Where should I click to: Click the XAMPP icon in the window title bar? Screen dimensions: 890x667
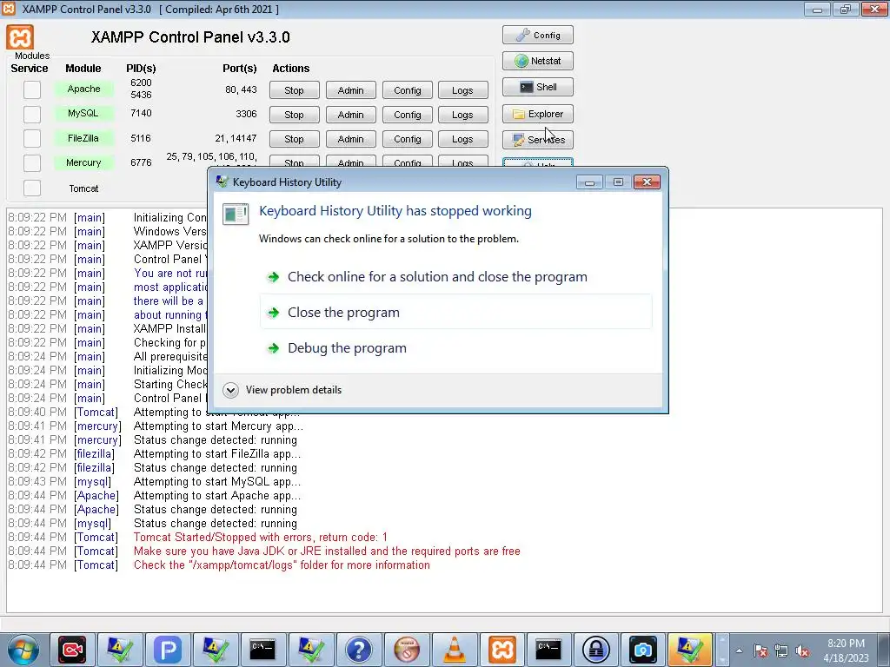(x=9, y=9)
